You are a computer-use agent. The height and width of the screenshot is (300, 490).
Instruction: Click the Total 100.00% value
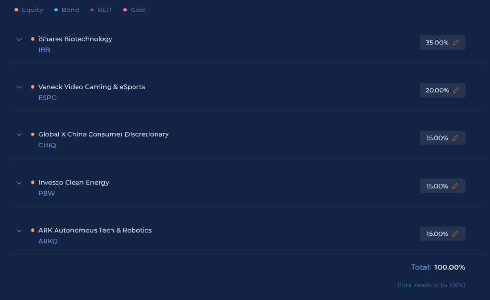point(450,267)
